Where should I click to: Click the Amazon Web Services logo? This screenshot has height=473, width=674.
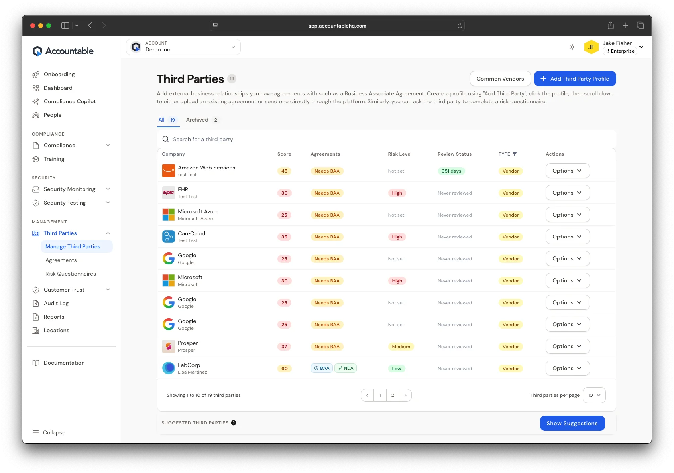168,171
